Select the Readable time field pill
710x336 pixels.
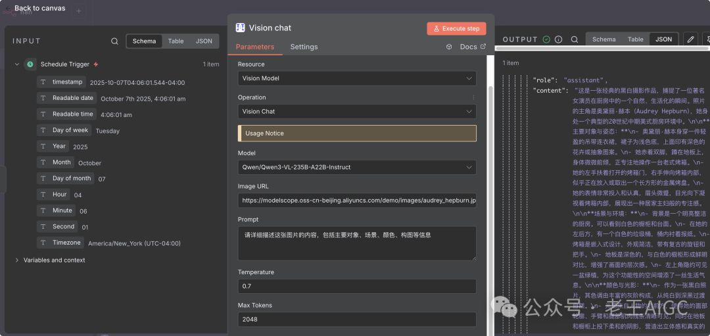tap(66, 114)
